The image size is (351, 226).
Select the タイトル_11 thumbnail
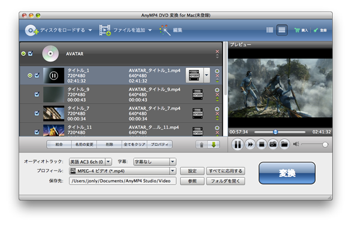pyautogui.click(x=54, y=131)
